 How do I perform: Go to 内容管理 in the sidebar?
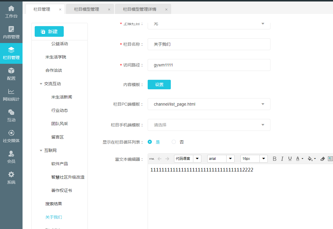[x=11, y=32]
